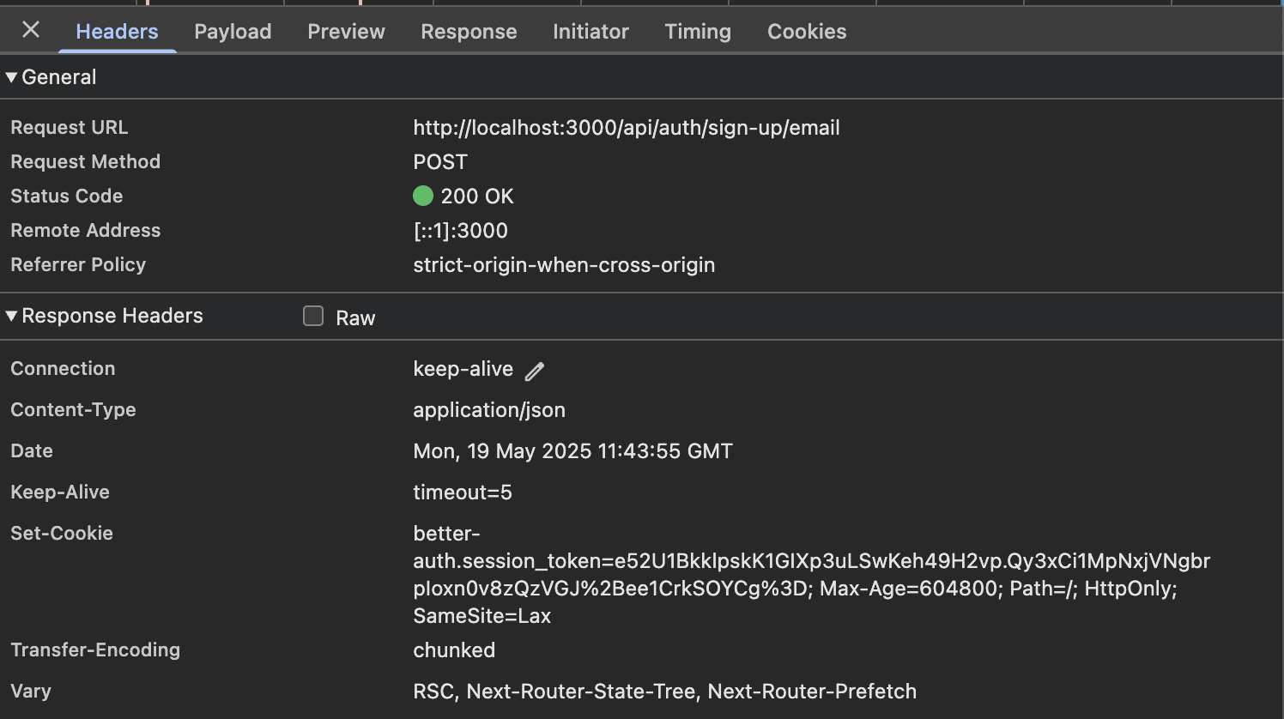
Task: Open the Cookies tab
Action: [807, 32]
